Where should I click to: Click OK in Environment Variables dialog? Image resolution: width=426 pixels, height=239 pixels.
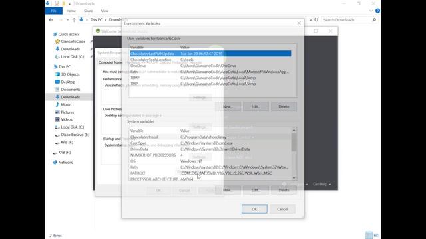[254, 209]
